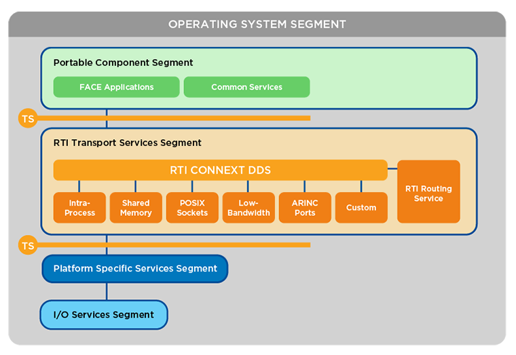Click the upper TS circle marker

point(28,118)
